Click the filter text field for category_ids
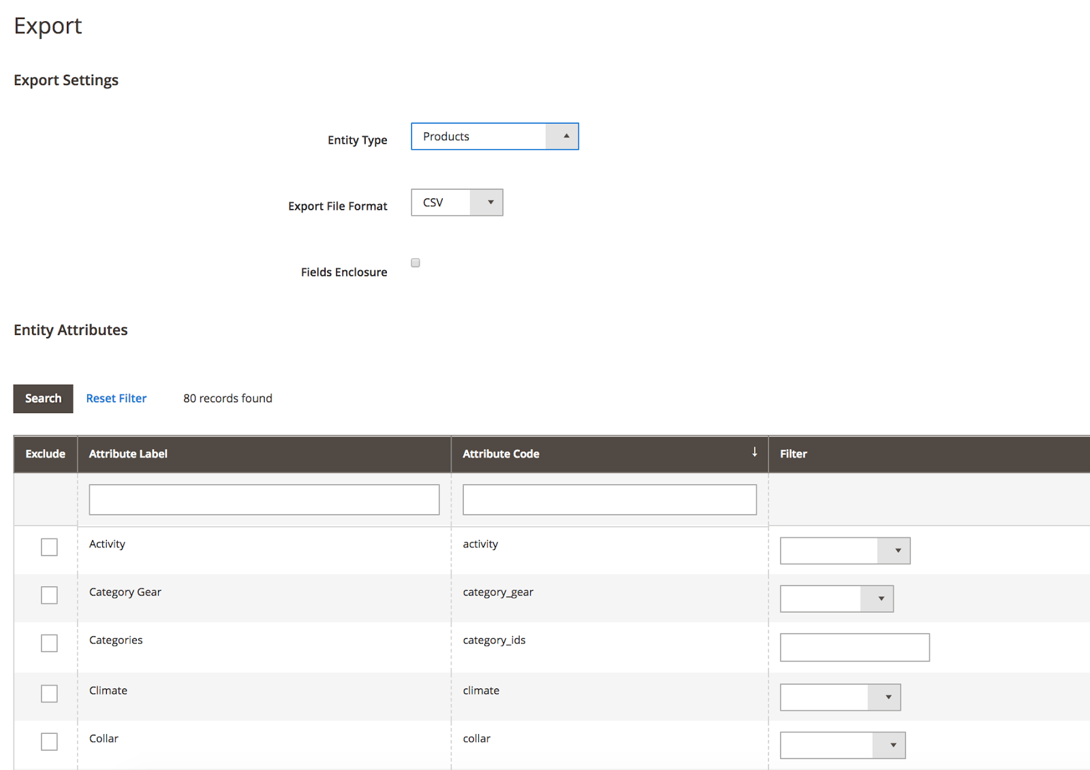 pos(855,647)
